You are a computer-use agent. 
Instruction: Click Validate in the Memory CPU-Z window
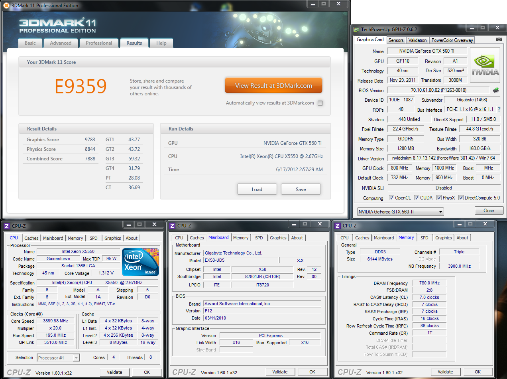(x=445, y=372)
